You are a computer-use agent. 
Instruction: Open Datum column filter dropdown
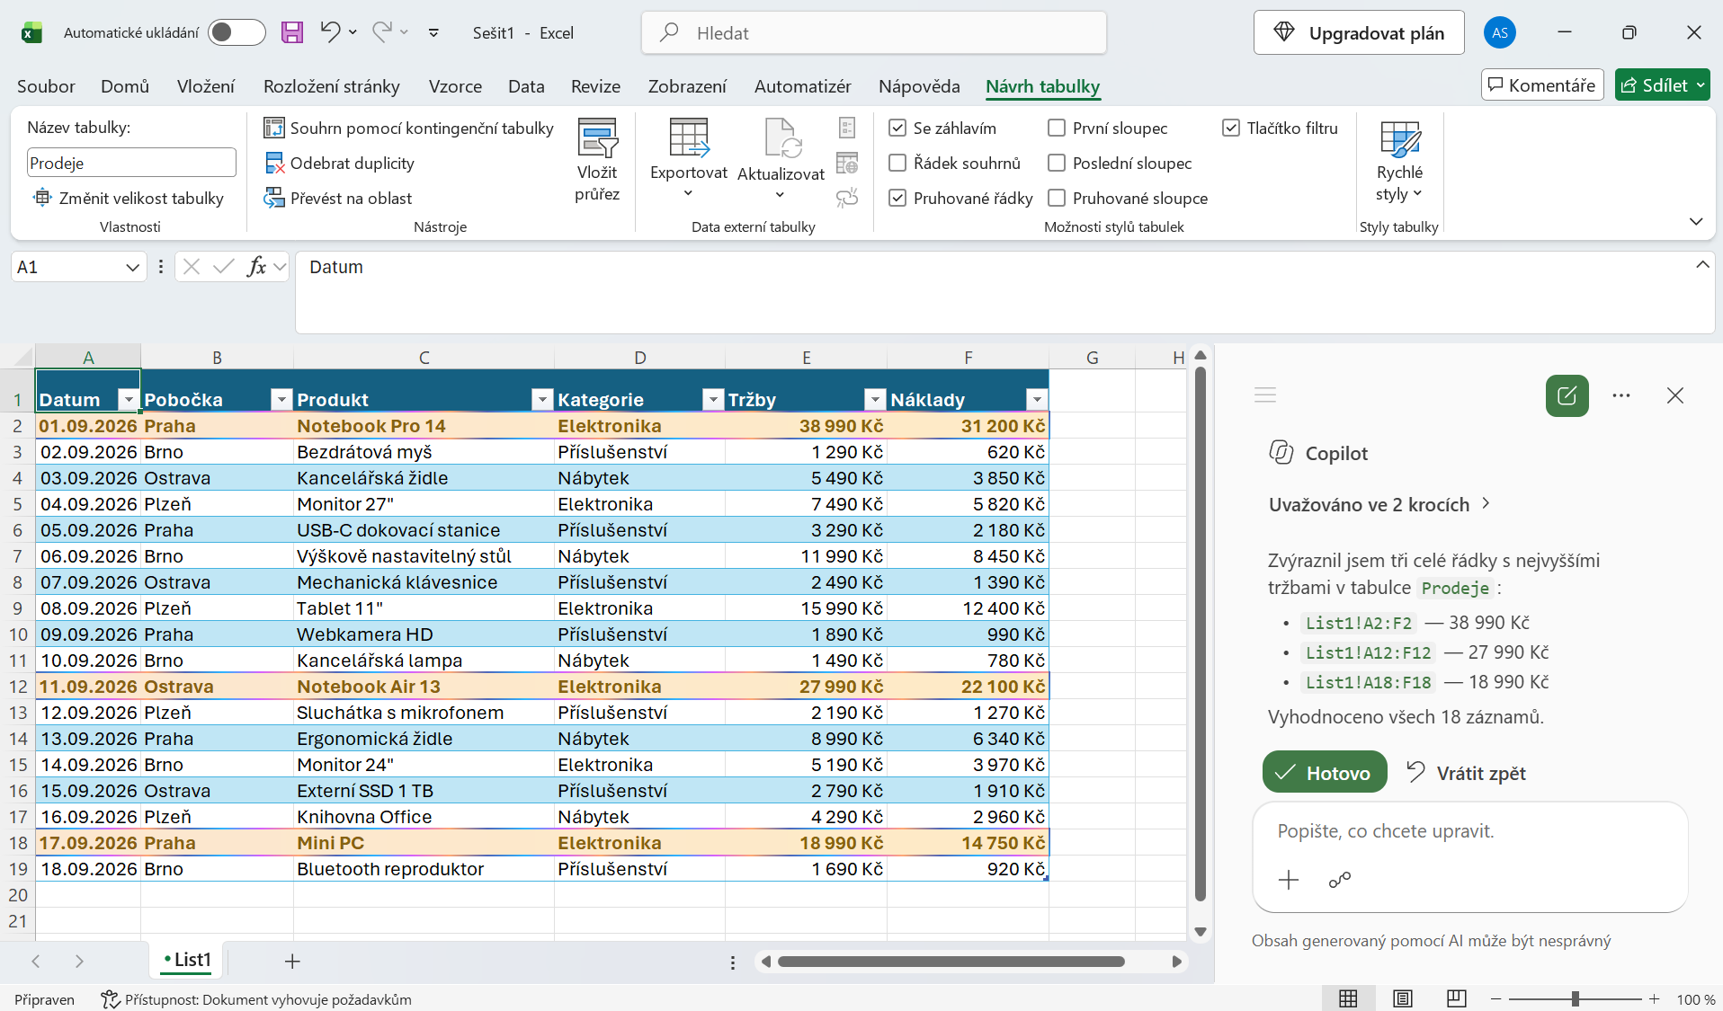pos(129,400)
